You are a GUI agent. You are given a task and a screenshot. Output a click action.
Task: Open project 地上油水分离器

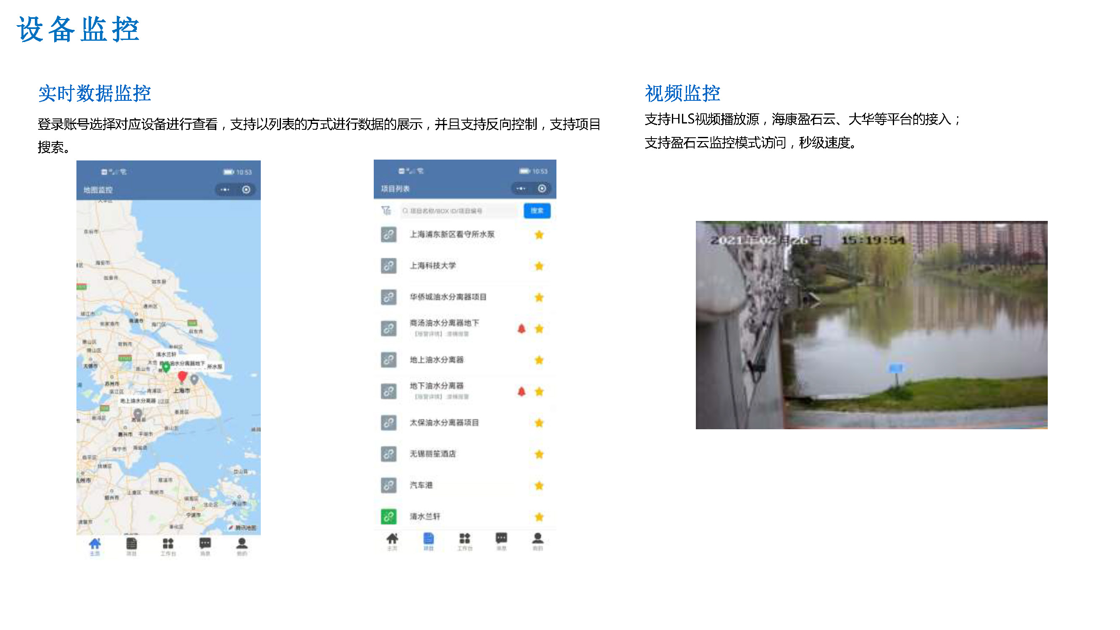coord(436,360)
